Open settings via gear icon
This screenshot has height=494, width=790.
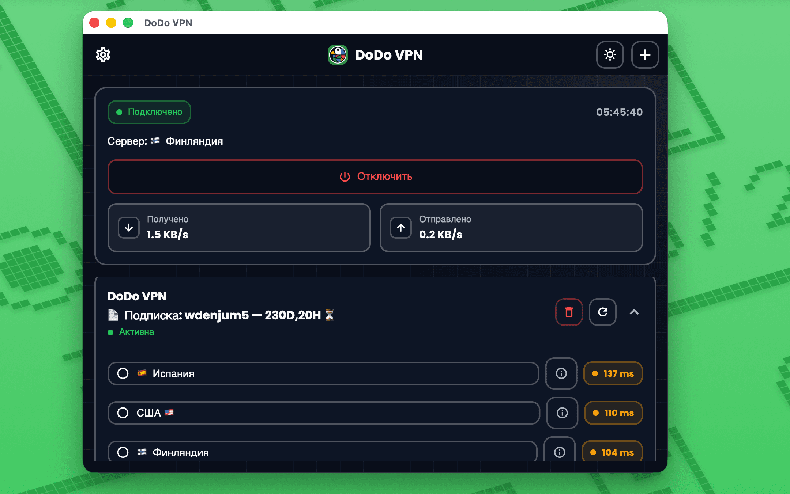click(x=103, y=55)
